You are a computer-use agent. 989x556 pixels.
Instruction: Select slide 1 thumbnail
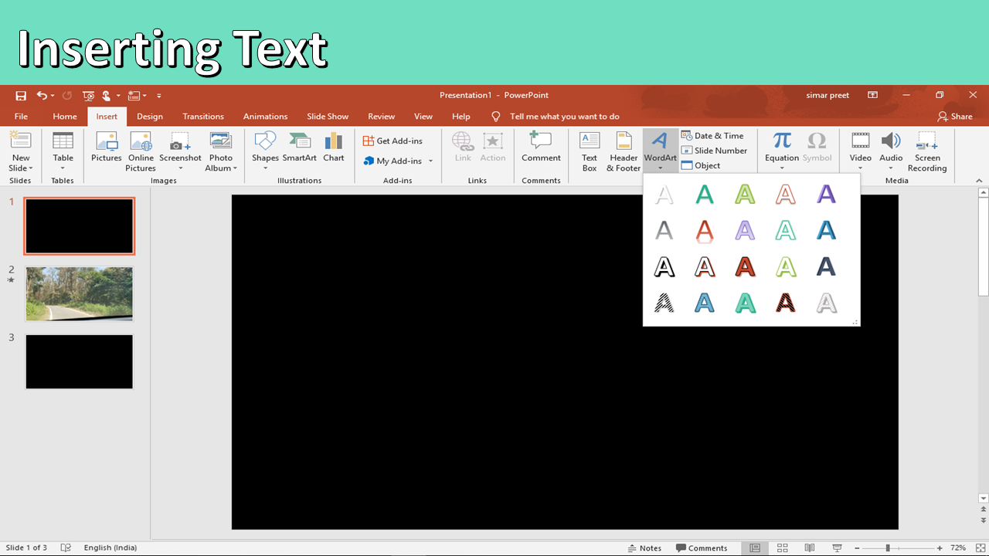point(79,226)
